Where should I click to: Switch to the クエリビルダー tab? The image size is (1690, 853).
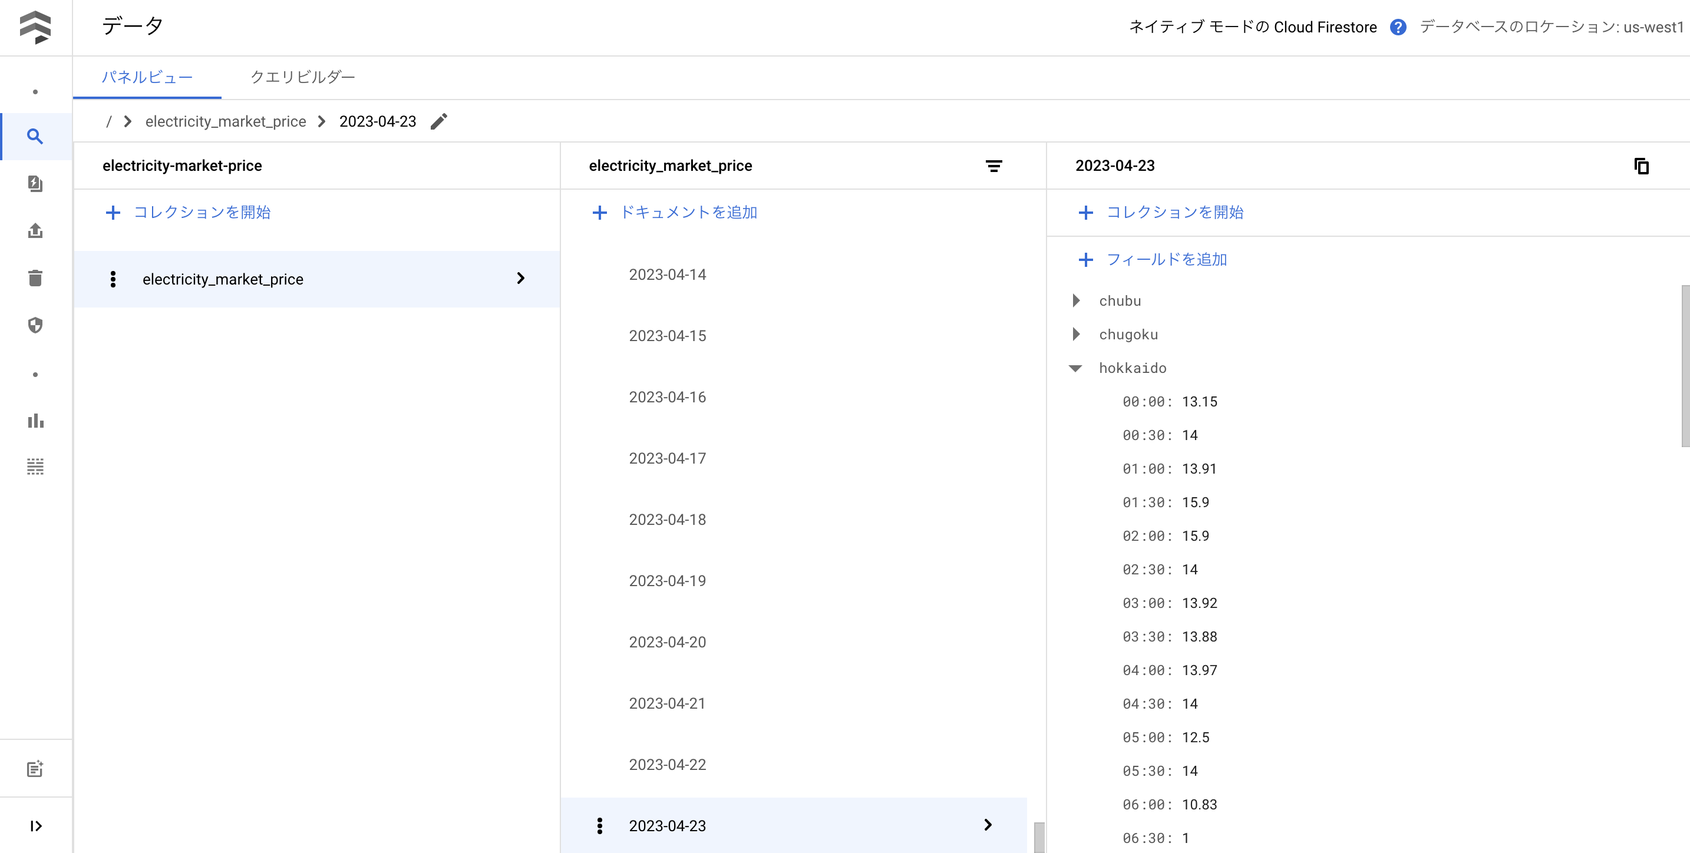[302, 77]
